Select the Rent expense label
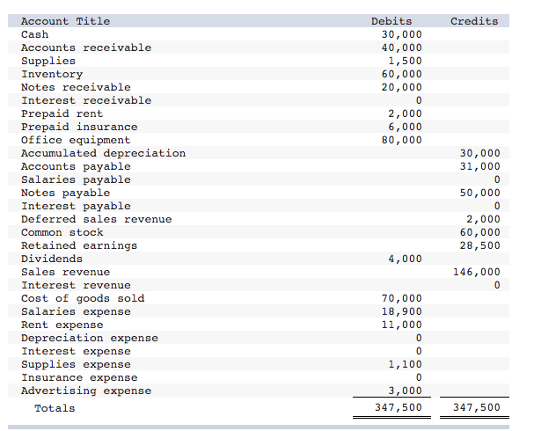 pyautogui.click(x=62, y=325)
